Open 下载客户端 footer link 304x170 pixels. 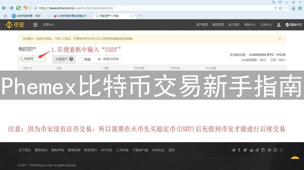[x=140, y=150]
